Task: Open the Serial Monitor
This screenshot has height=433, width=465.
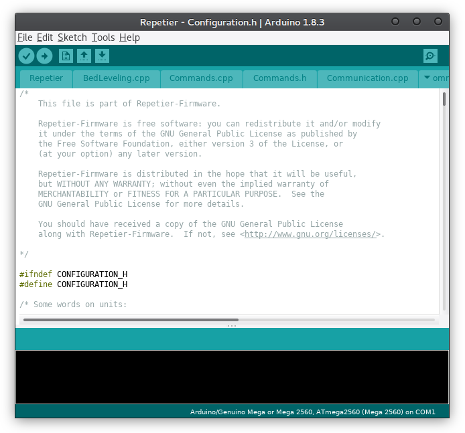Action: [x=430, y=56]
